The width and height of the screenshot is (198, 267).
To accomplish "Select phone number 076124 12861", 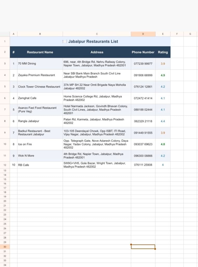I will [x=143, y=87].
